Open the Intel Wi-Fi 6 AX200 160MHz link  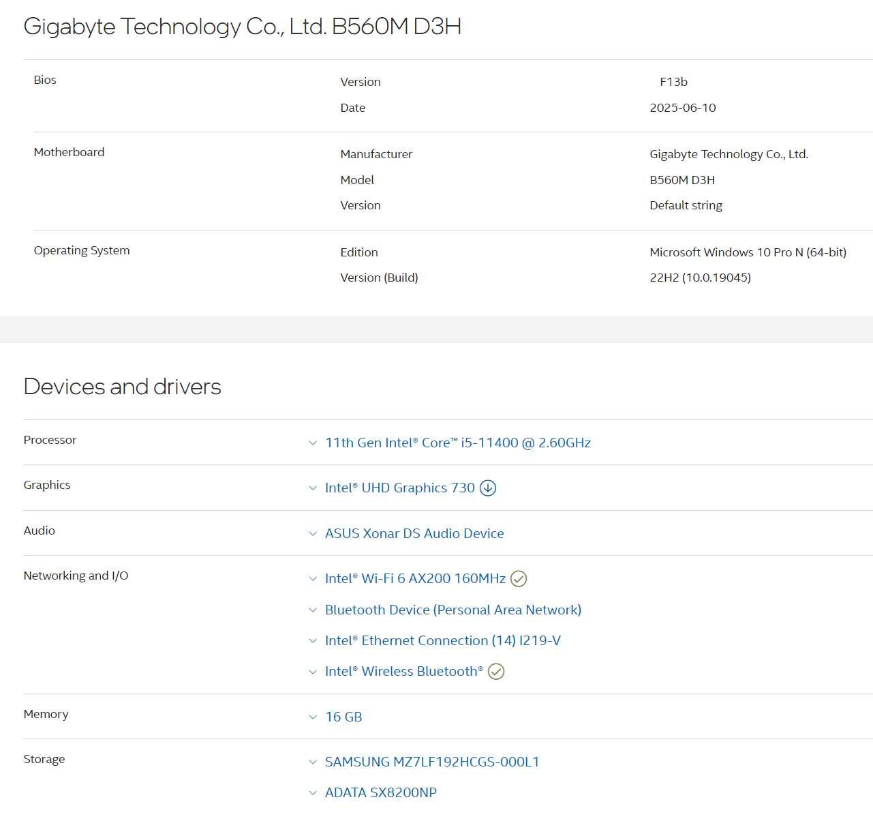click(x=416, y=578)
